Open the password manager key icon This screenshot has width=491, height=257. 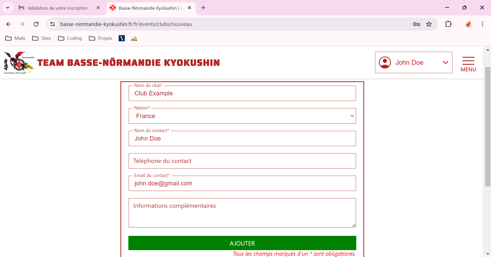(x=416, y=24)
